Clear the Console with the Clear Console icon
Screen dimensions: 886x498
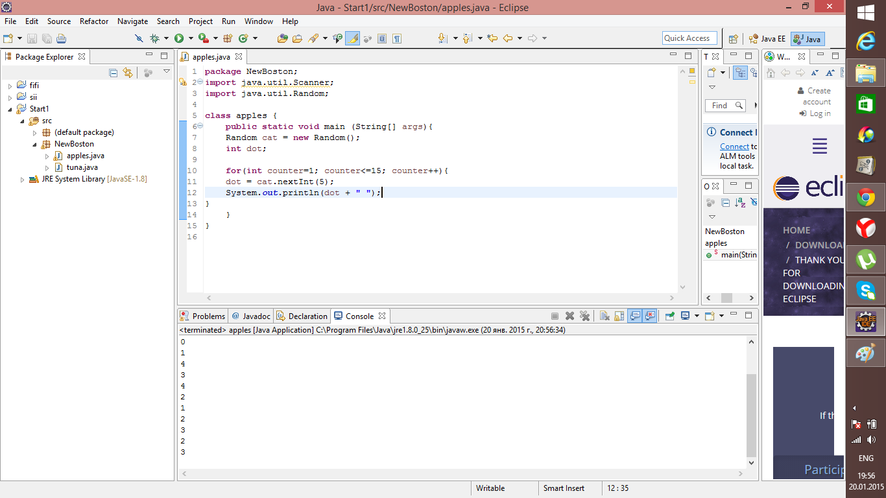click(604, 316)
